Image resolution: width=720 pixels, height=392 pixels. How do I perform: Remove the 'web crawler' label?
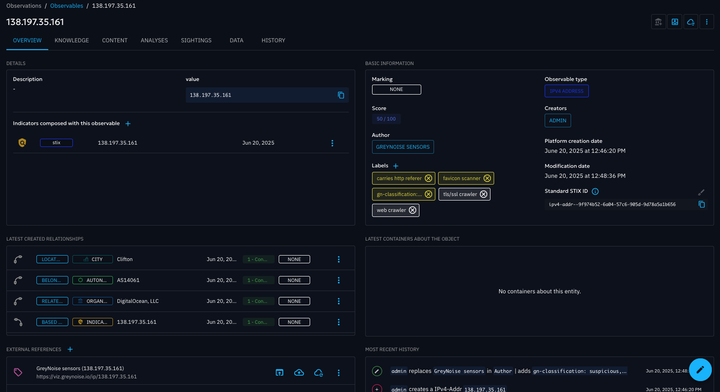point(413,210)
